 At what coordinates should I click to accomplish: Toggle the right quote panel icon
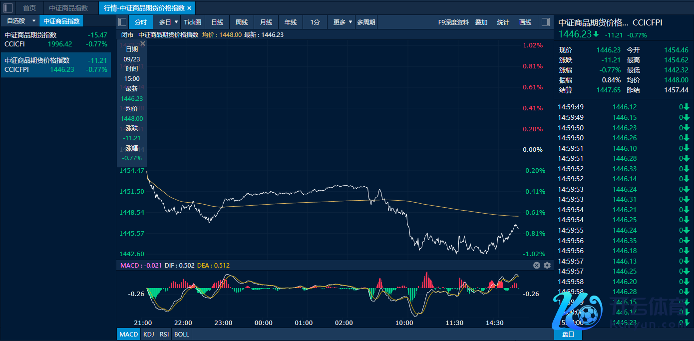545,22
